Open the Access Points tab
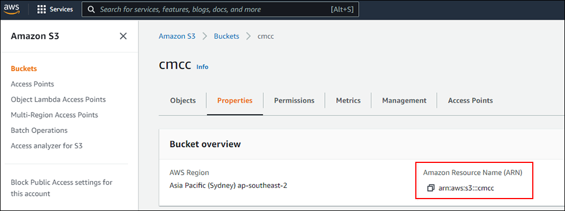The image size is (565, 211). pos(470,101)
